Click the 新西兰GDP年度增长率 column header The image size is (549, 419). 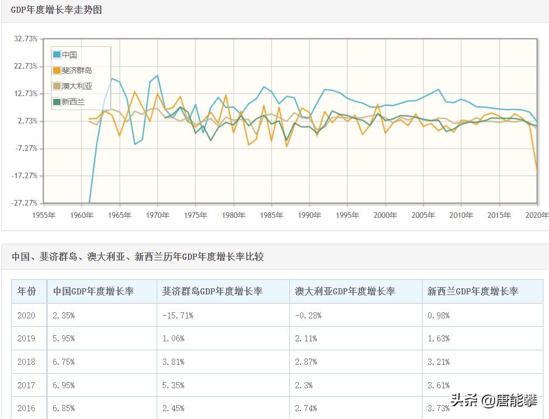coord(472,291)
